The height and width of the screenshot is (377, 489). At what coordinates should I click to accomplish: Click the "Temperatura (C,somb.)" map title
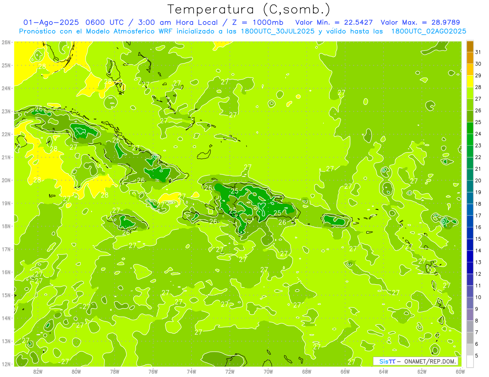249,9
